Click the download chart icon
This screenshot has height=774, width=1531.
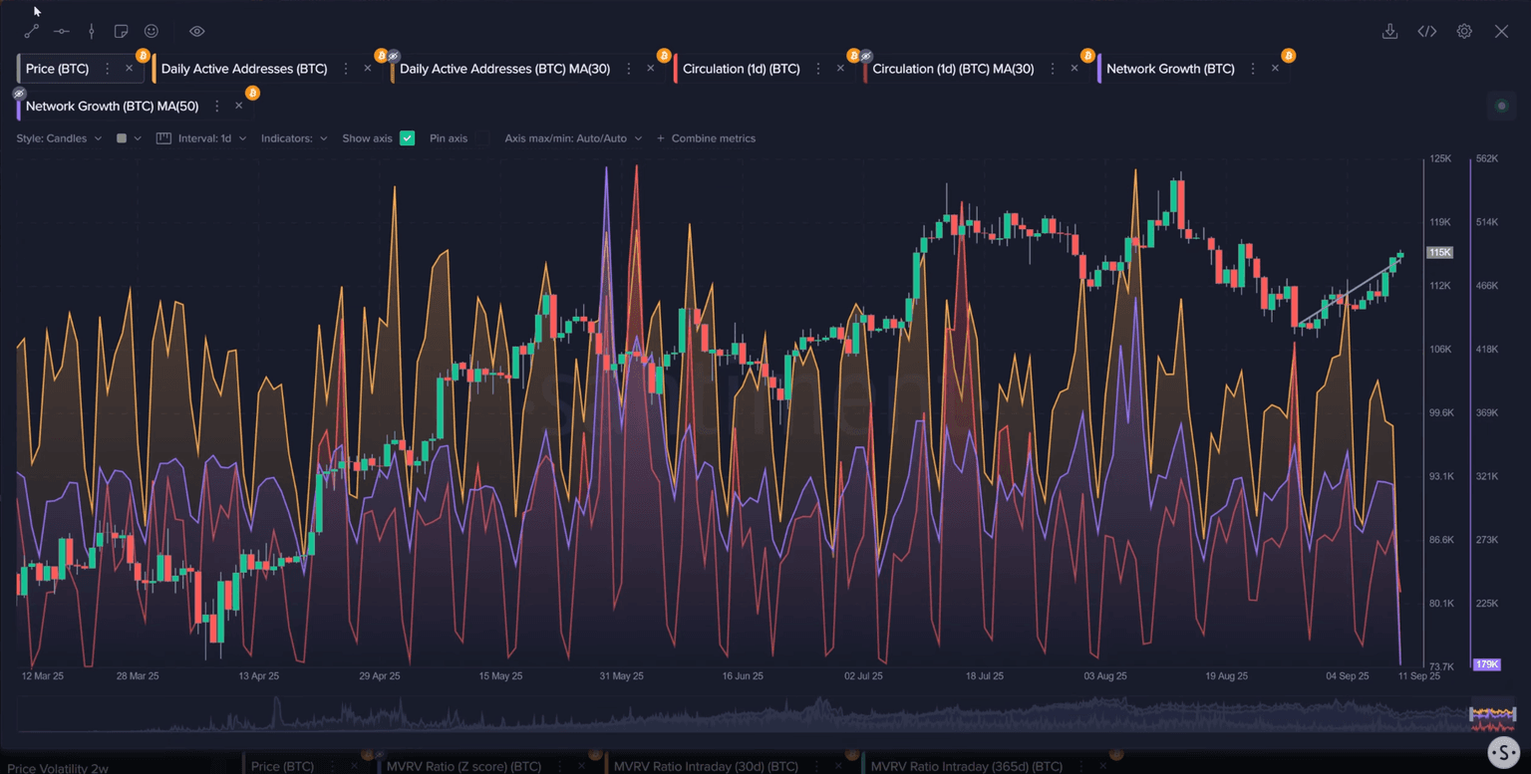(x=1389, y=32)
